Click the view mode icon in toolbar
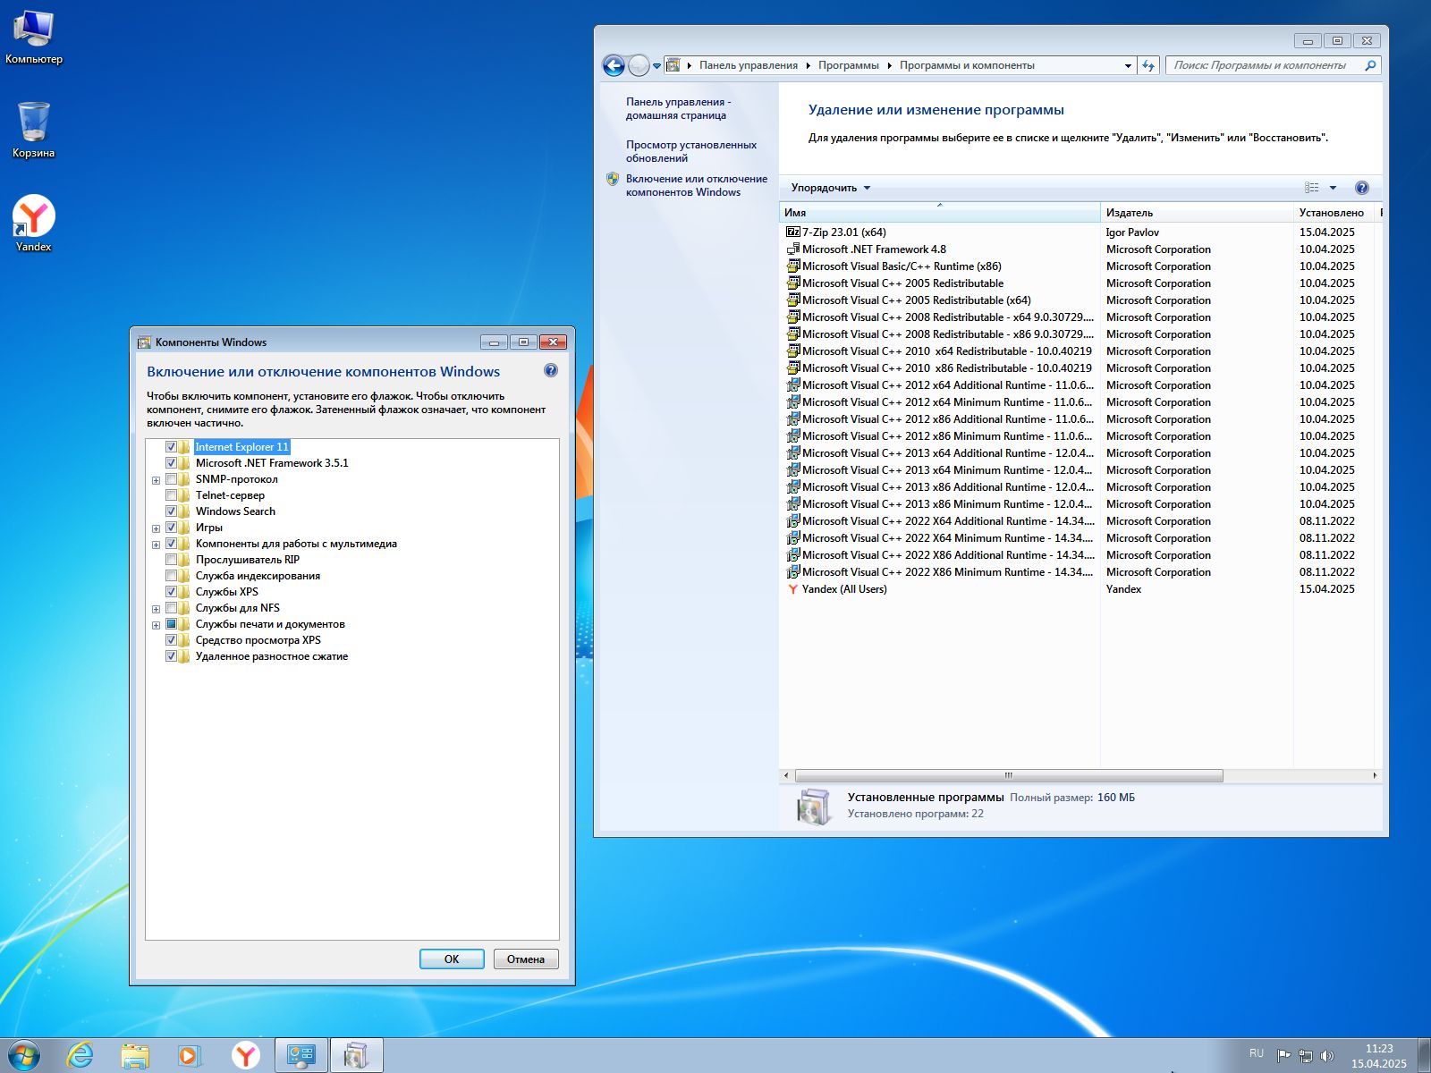The image size is (1431, 1073). pyautogui.click(x=1312, y=188)
